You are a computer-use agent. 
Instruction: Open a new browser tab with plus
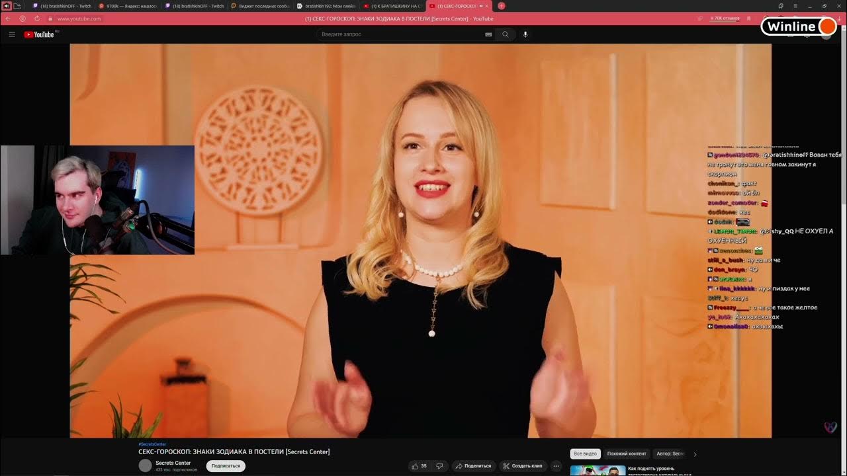click(501, 6)
